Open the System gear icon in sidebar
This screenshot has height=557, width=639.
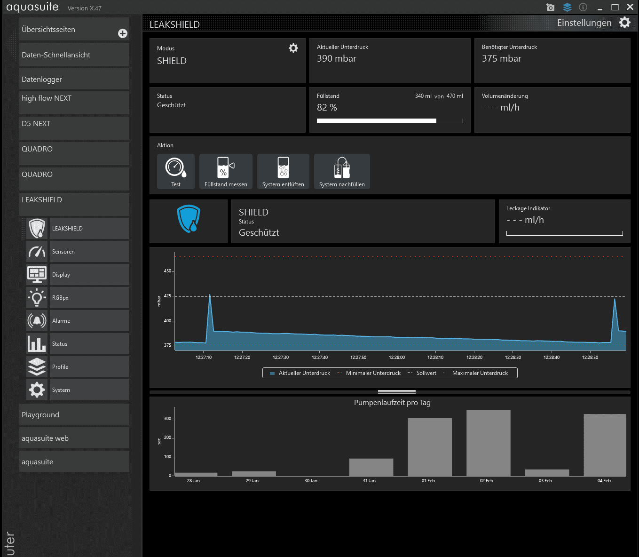37,390
